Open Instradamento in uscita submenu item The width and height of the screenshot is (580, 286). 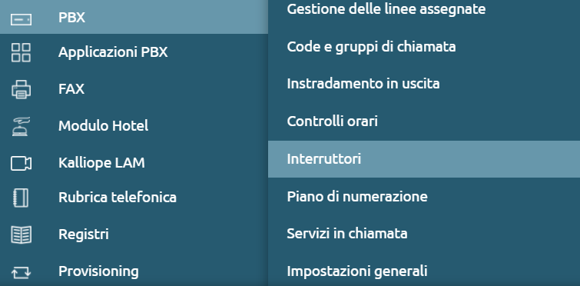(363, 84)
